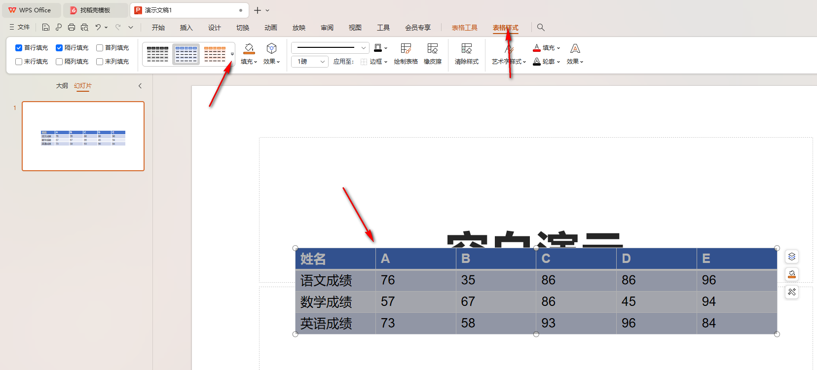Open the 文件 menu
Viewport: 817px width, 370px height.
tap(20, 27)
